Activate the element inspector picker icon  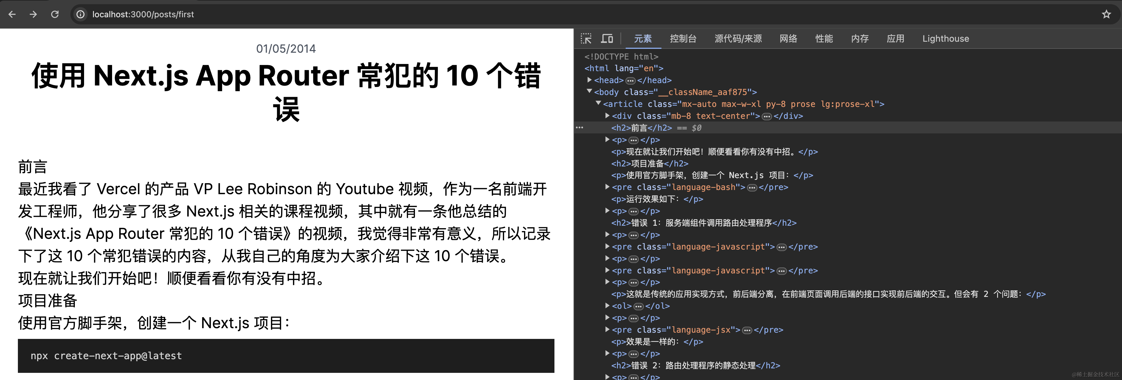586,39
